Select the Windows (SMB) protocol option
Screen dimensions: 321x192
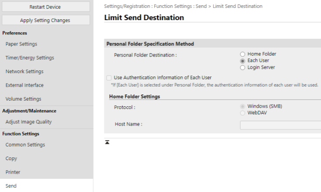point(242,106)
